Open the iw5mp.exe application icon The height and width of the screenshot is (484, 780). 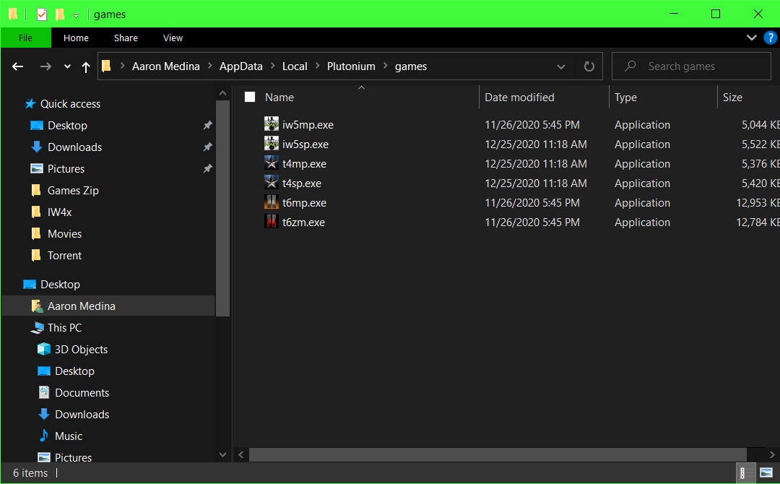pyautogui.click(x=271, y=124)
